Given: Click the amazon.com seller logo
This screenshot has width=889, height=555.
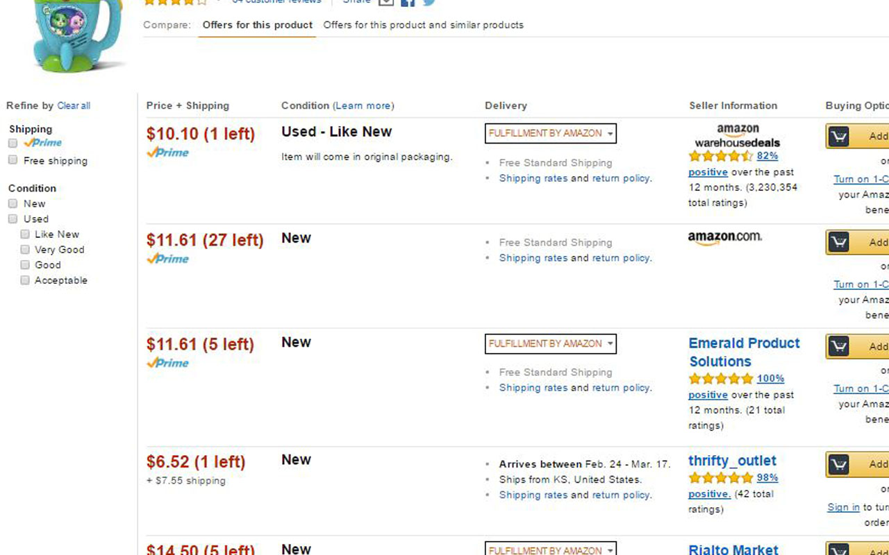Looking at the screenshot, I should tap(725, 237).
